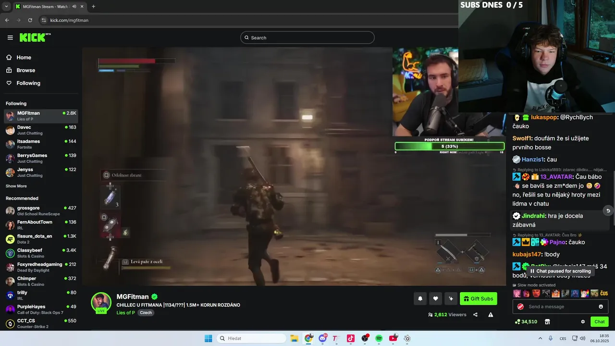Open Foxyredheadgaming recommended channel
This screenshot has width=615, height=346.
pyautogui.click(x=40, y=267)
